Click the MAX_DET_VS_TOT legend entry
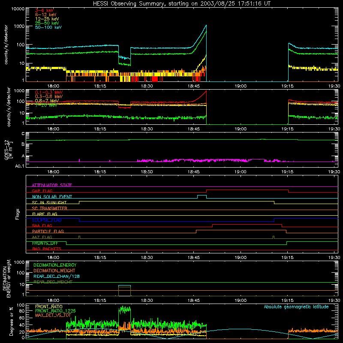The image size is (343, 343). [53, 315]
